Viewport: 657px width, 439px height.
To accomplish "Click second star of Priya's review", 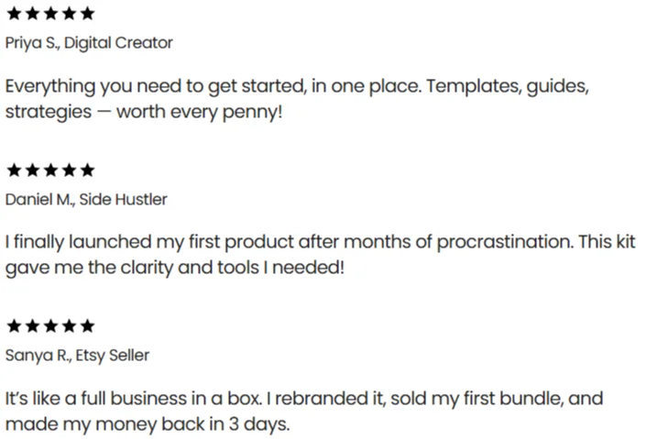I will [33, 14].
